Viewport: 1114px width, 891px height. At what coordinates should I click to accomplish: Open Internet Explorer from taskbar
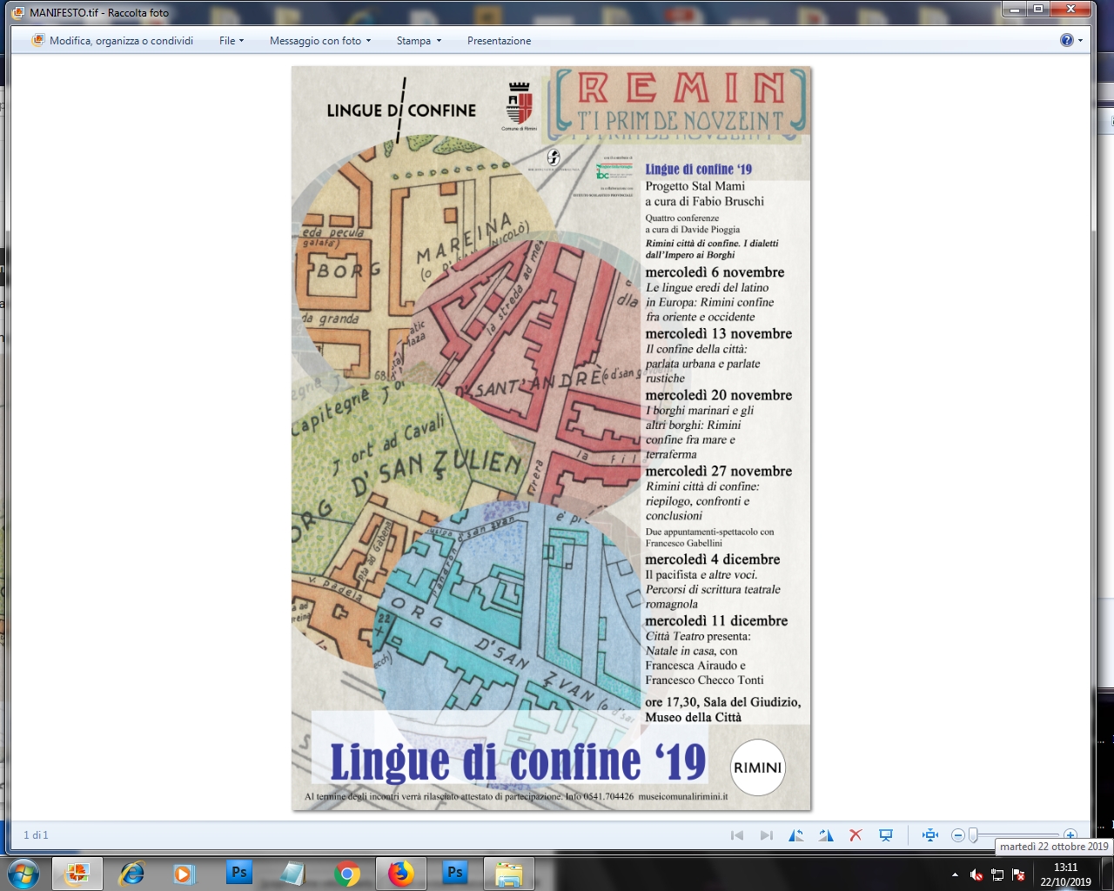(131, 874)
